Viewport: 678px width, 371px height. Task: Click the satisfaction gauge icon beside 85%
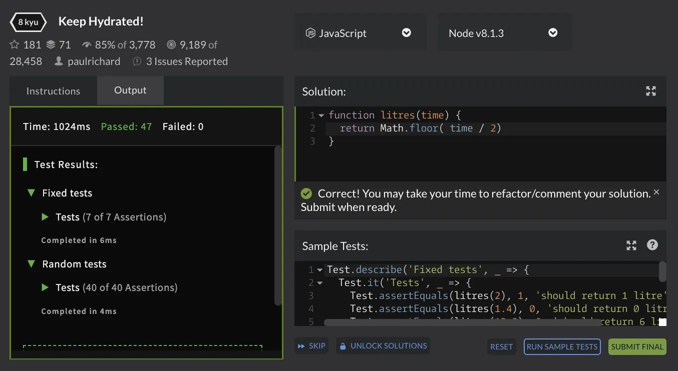[x=87, y=45]
